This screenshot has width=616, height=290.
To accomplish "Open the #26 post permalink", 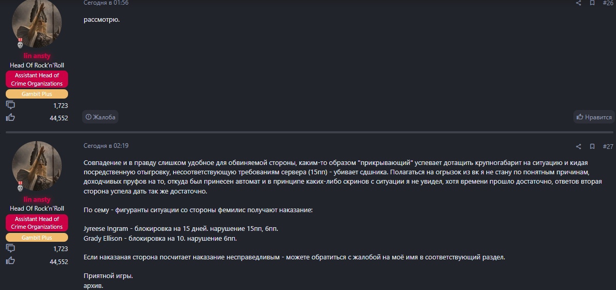I will [608, 3].
